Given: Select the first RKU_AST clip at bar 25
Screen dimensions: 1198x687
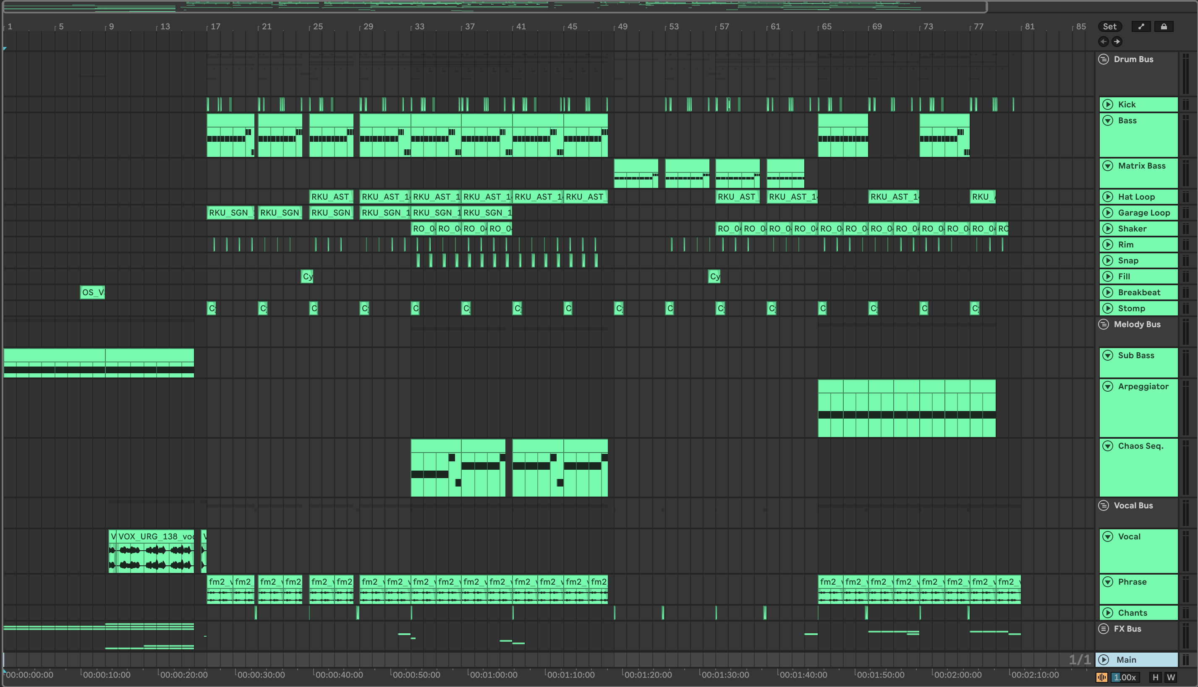Looking at the screenshot, I should click(331, 197).
